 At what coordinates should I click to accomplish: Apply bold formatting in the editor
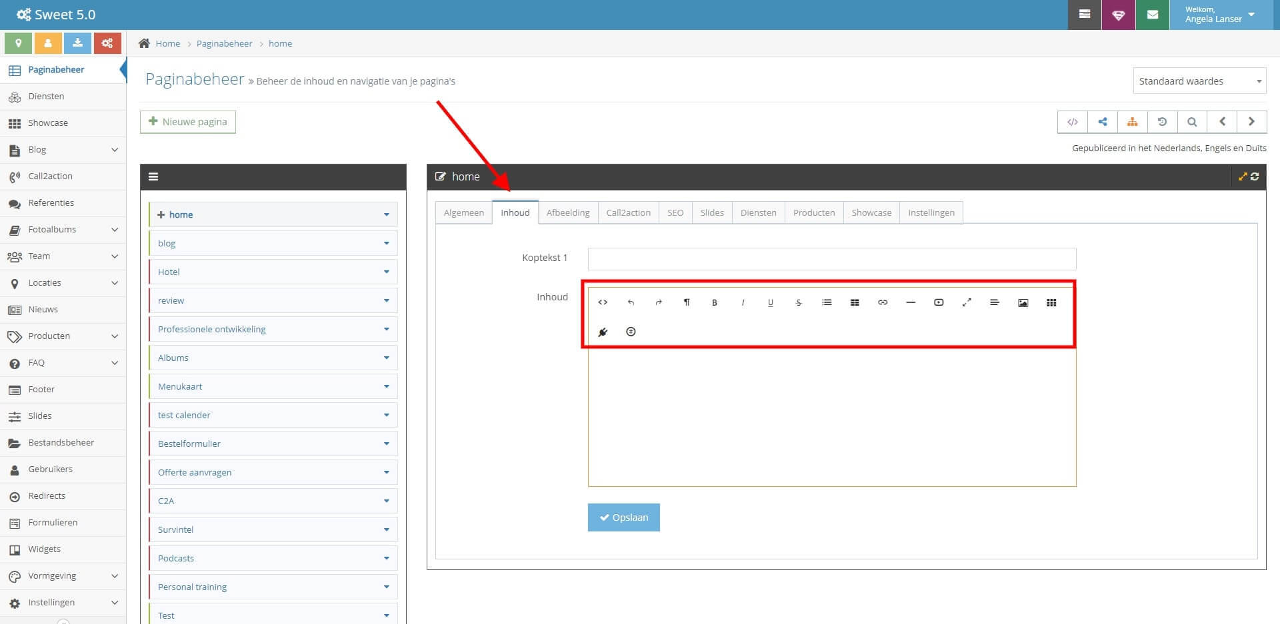(715, 302)
